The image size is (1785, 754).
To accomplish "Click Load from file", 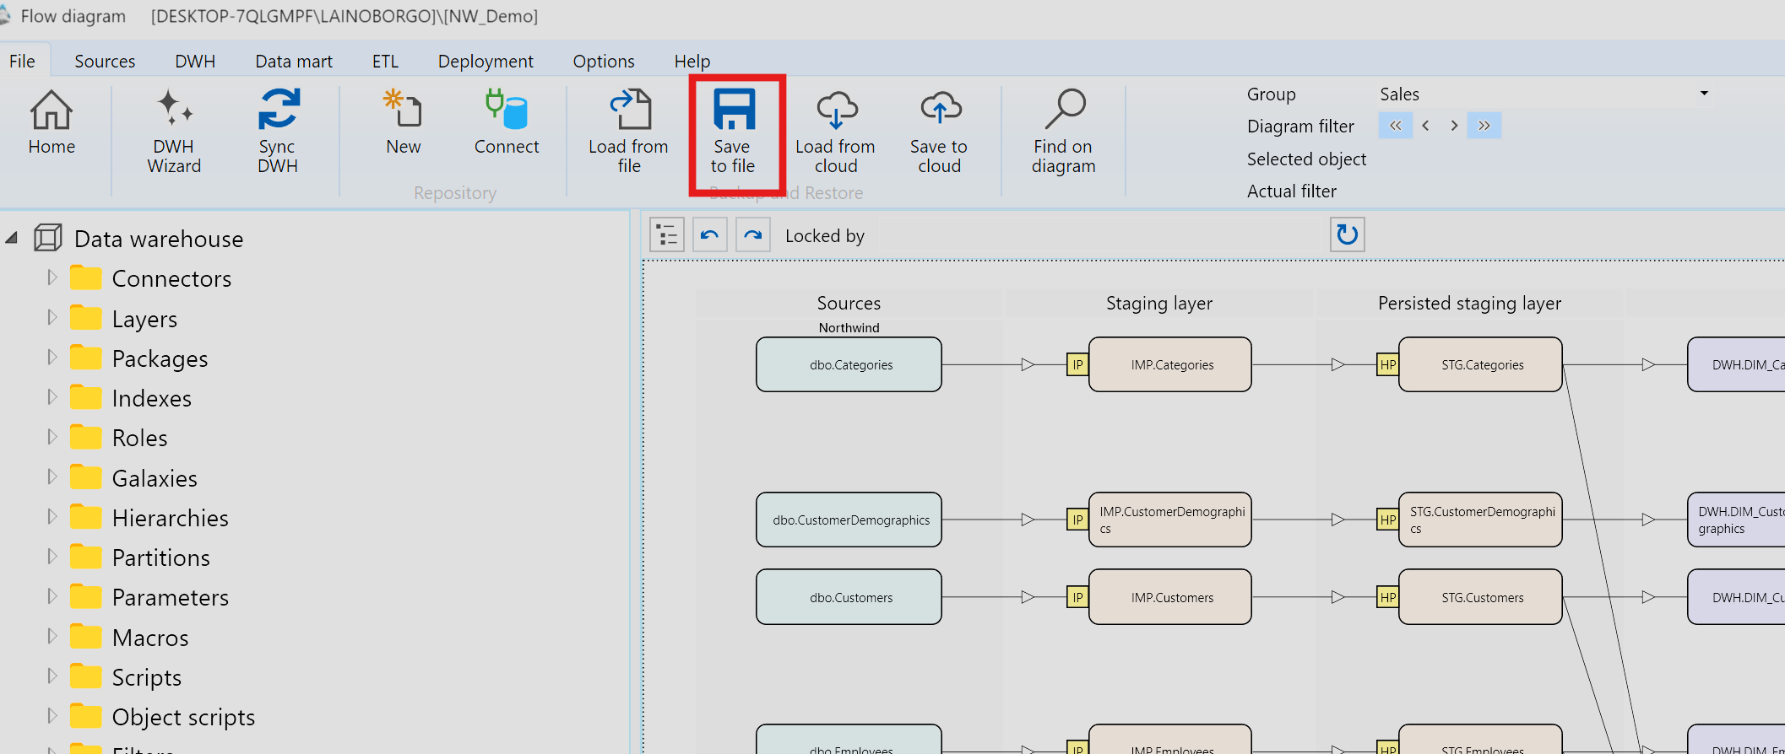I will [x=629, y=131].
